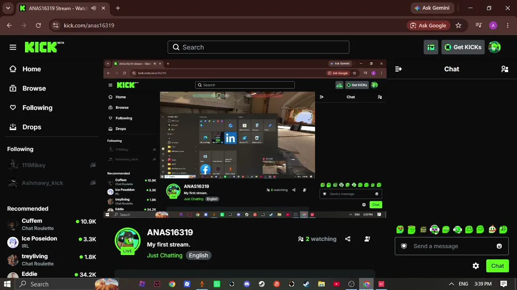Bookmark this page with the star icon
Image resolution: width=517 pixels, height=290 pixels.
pyautogui.click(x=458, y=25)
